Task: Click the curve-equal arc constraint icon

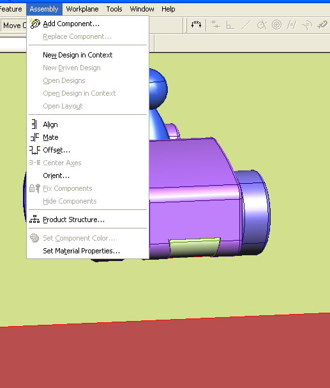Action: (307, 25)
